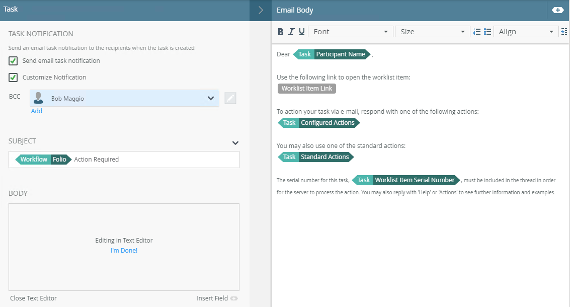
Task: Open the Font dropdown
Action: click(x=350, y=32)
